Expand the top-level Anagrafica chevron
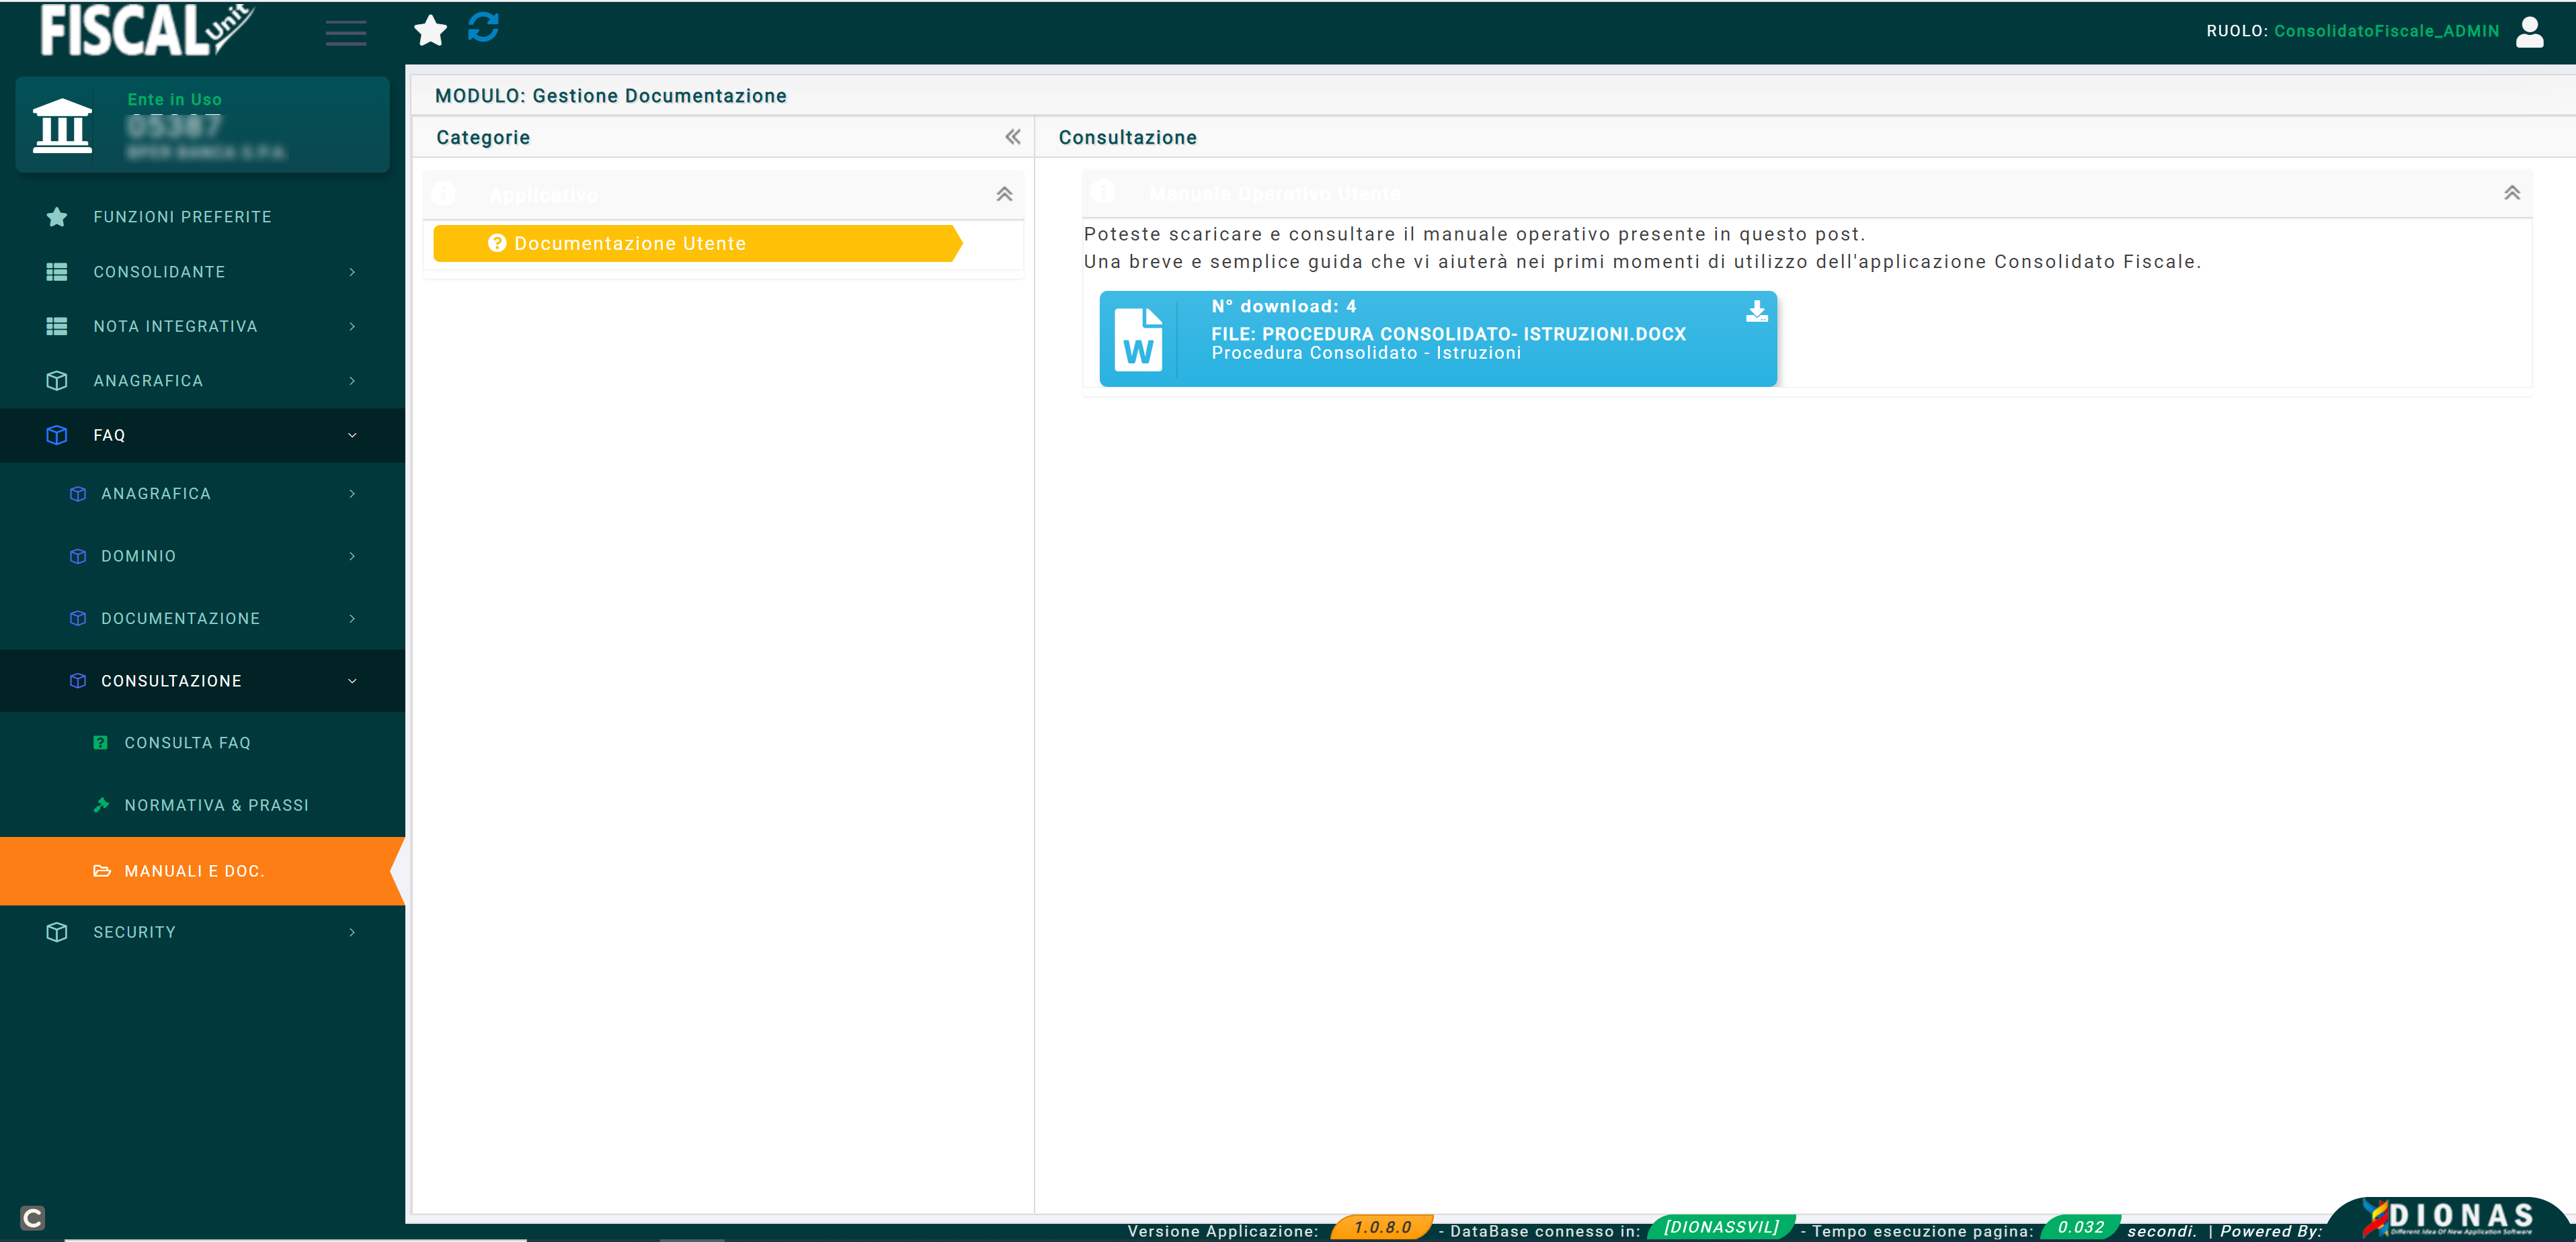Image resolution: width=2576 pixels, height=1242 pixels. [352, 381]
